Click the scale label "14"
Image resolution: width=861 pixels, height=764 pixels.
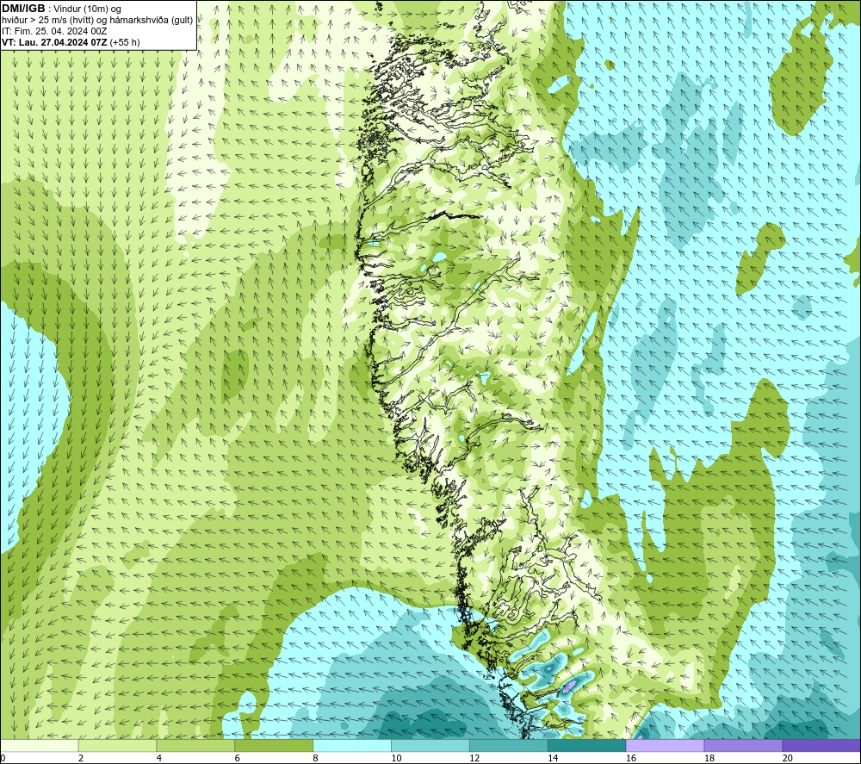point(553,758)
